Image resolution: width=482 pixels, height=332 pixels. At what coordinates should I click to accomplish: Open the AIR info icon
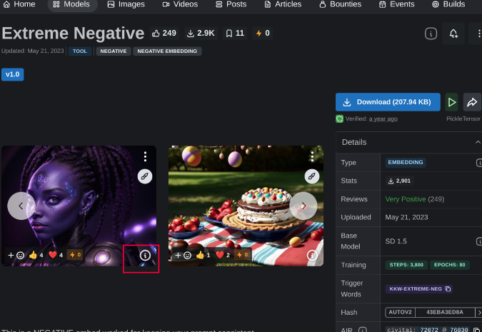coord(363,330)
